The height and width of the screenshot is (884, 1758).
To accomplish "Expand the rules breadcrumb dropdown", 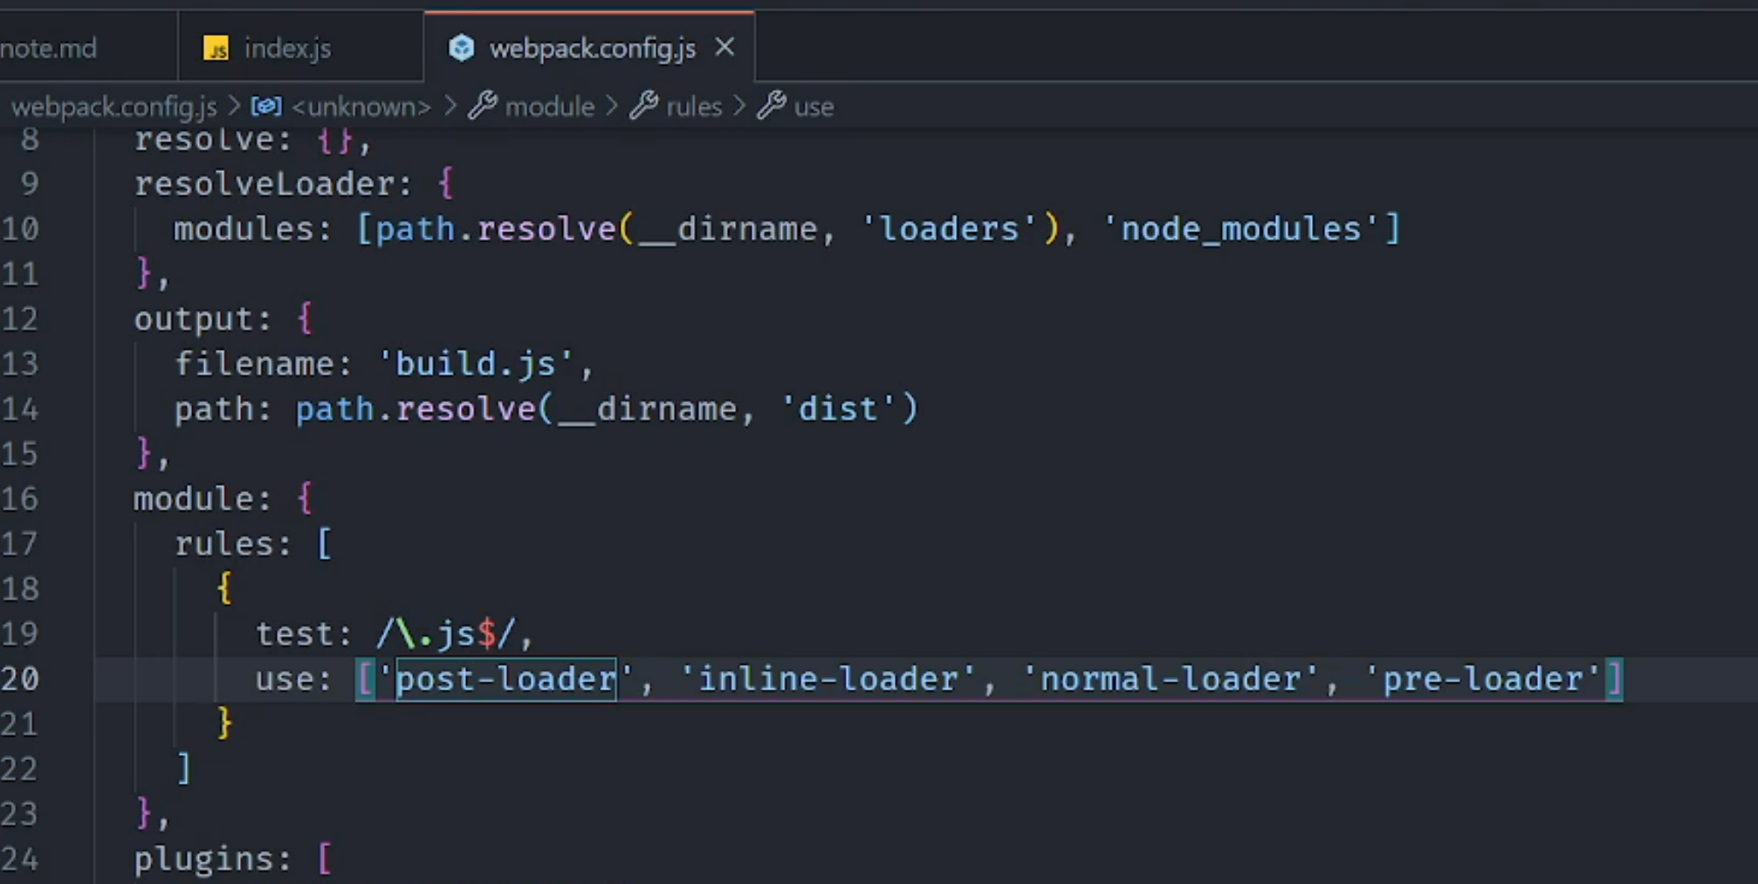I will tap(694, 106).
